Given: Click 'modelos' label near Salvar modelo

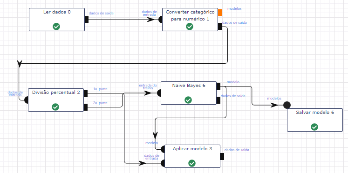Looking at the screenshot, I should coord(274,98).
